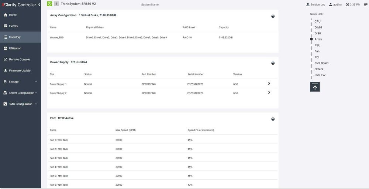Collapse sidebar using the arrow beside XClarity Controller
Viewport: 369px width, 189px height.
click(x=39, y=4)
